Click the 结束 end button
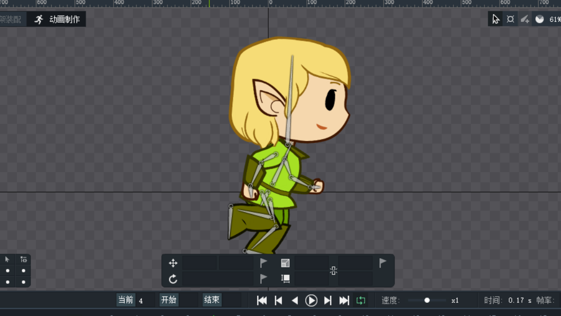The width and height of the screenshot is (561, 316). tap(212, 300)
